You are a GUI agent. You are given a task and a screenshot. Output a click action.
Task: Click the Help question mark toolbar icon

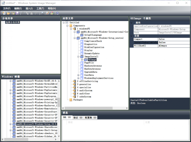[58, 13]
